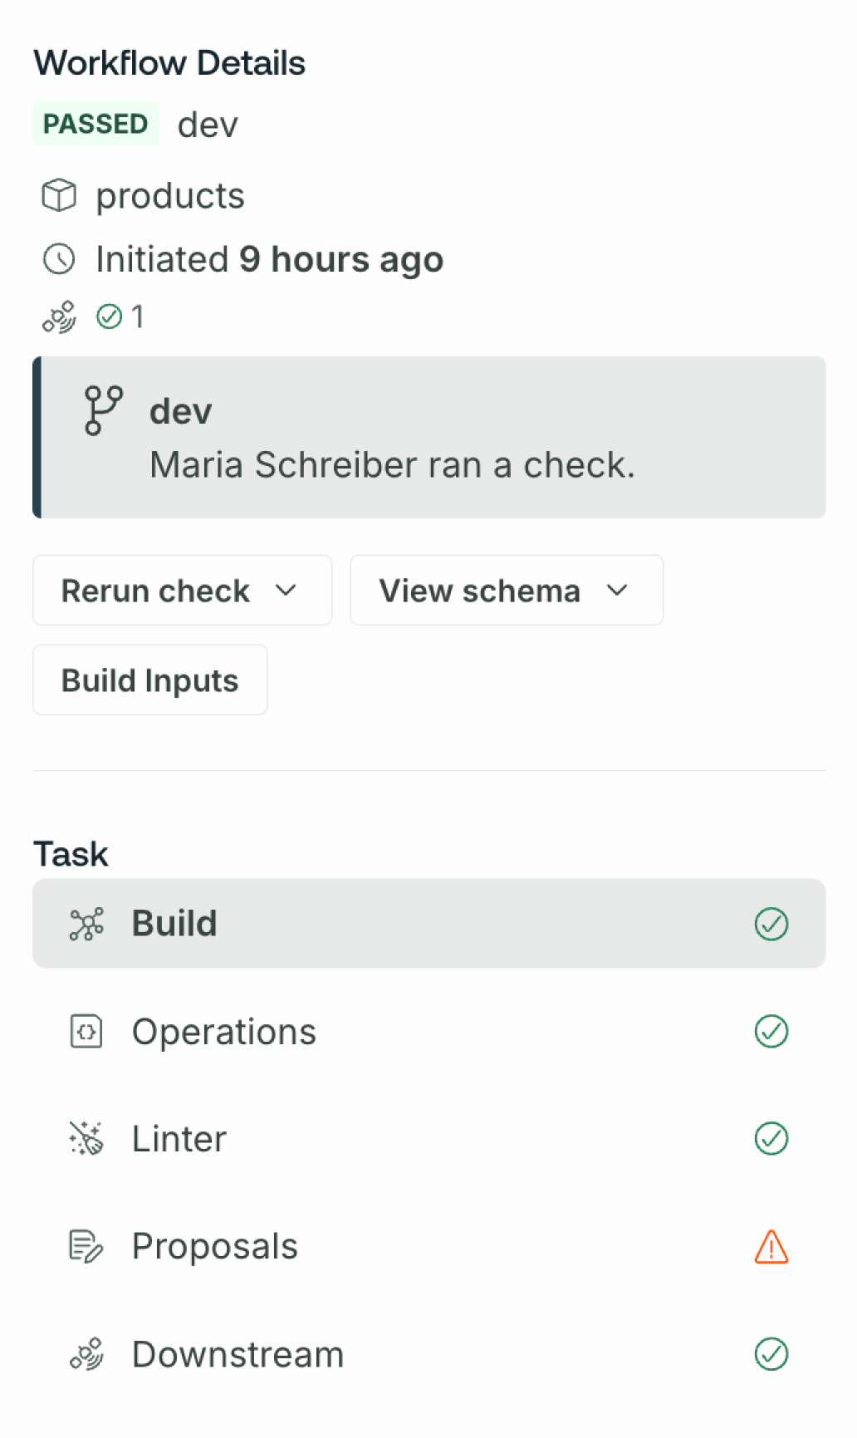Click Proposals' orange warning triangle
857x1438 pixels.
pyautogui.click(x=771, y=1246)
